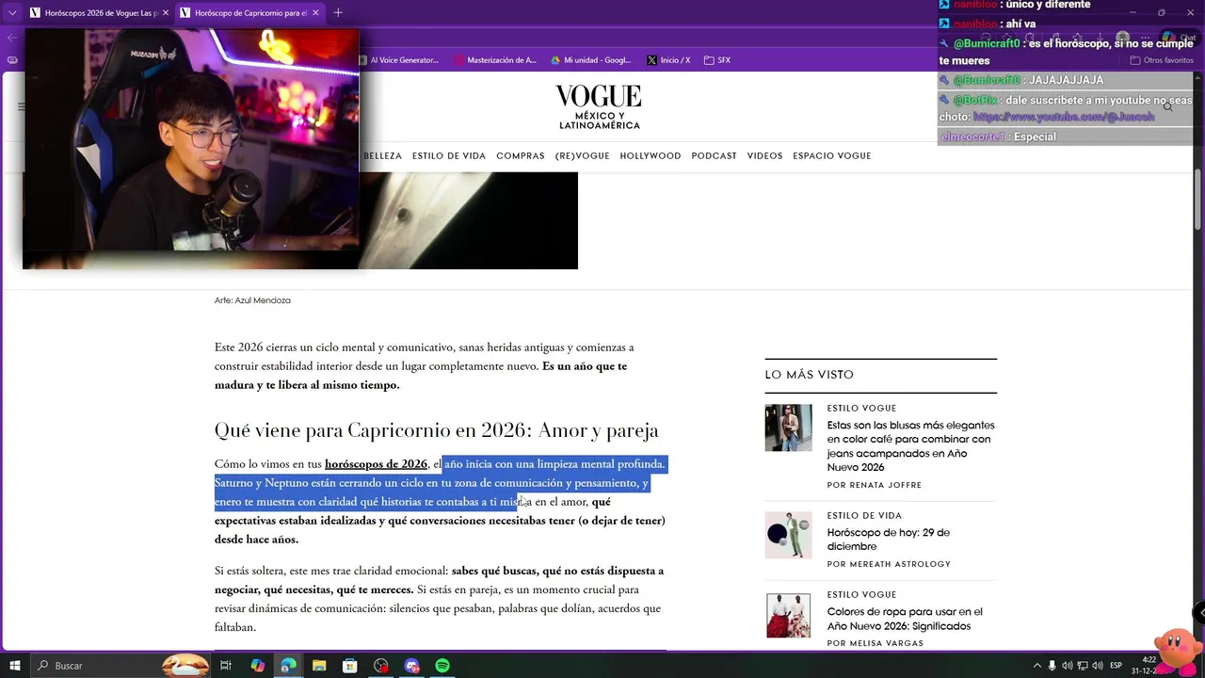
Task: Open File Explorer from the taskbar
Action: pos(319,666)
